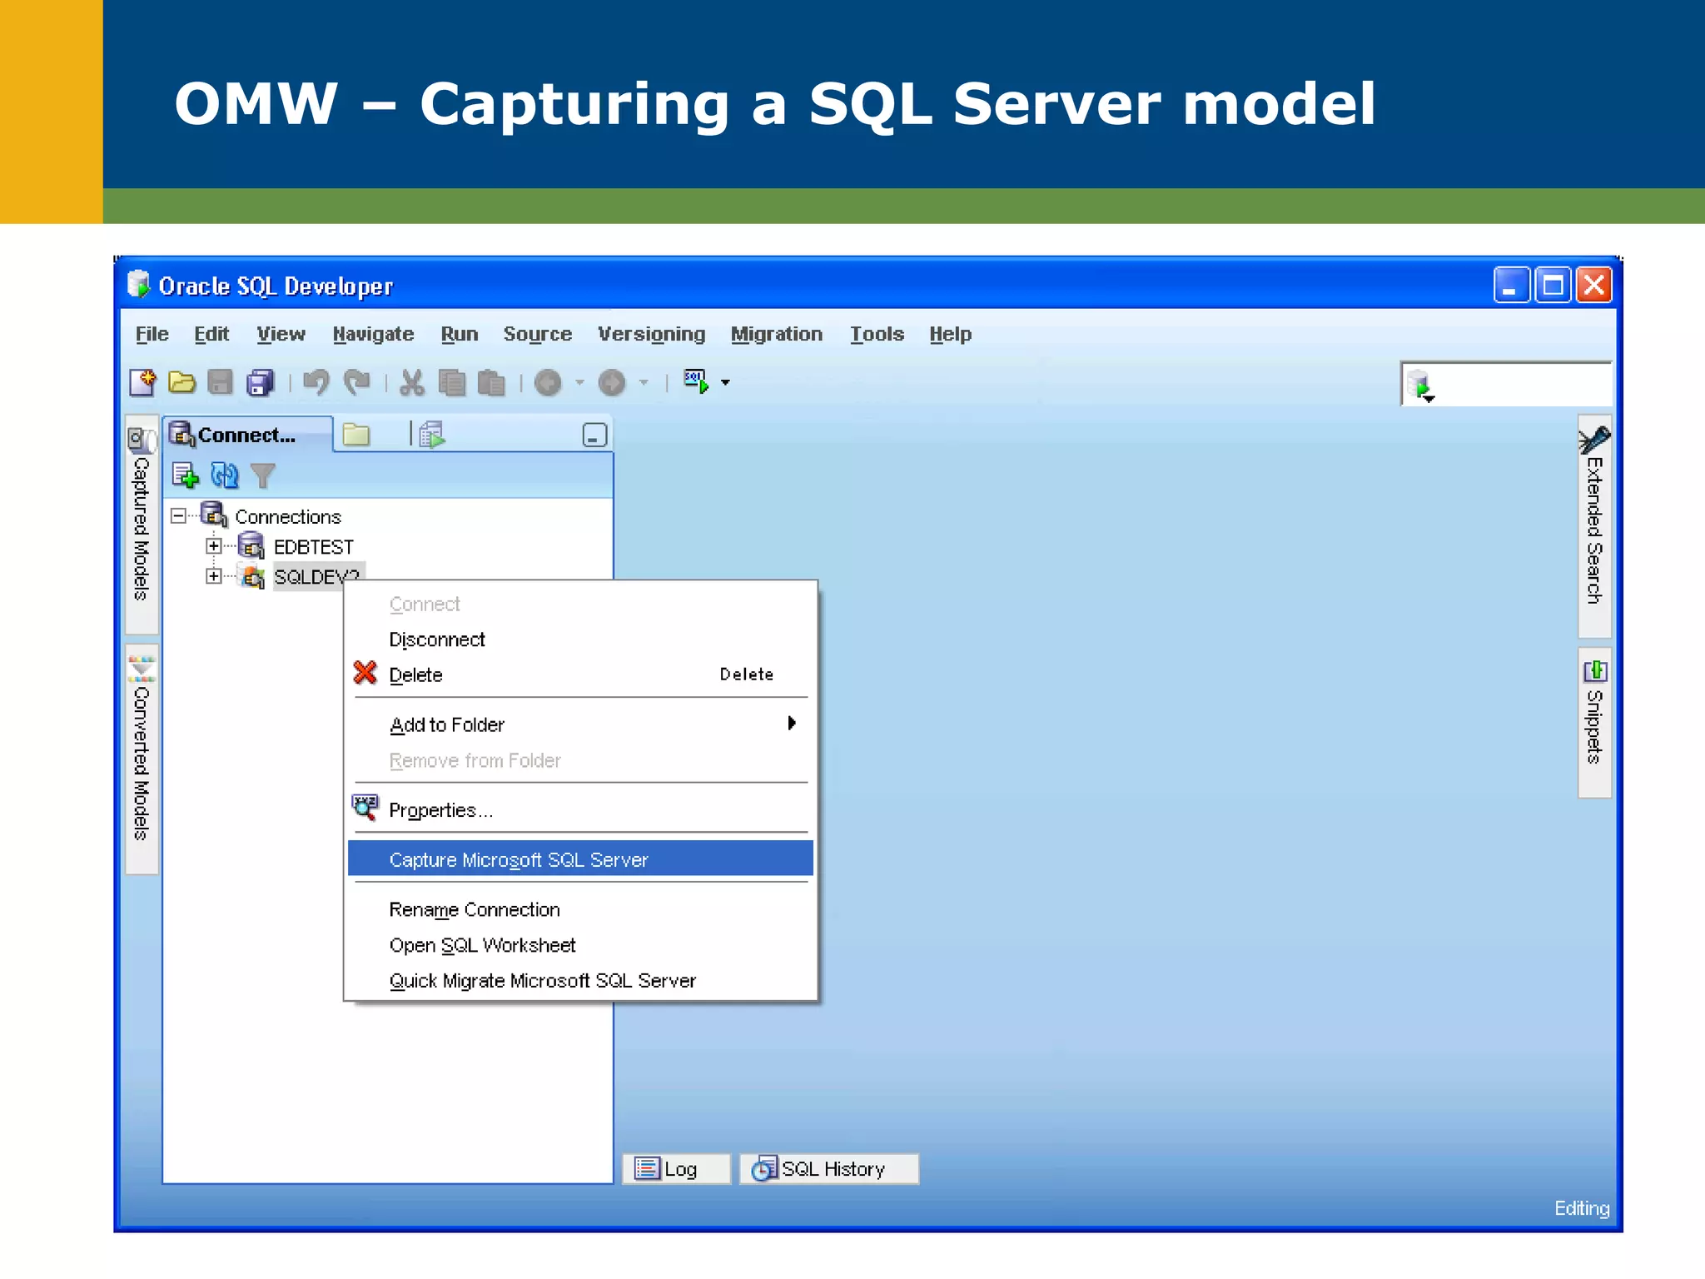The width and height of the screenshot is (1705, 1279).
Task: Open the Navigate menu
Action: pyautogui.click(x=373, y=334)
